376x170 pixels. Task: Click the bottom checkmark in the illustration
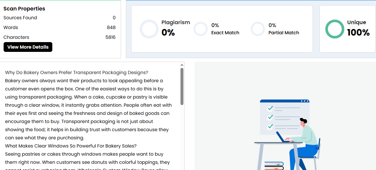[x=270, y=126]
